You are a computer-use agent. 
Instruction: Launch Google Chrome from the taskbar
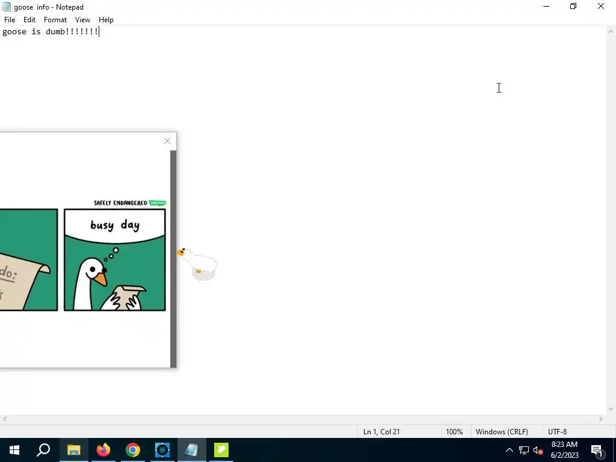(x=133, y=450)
